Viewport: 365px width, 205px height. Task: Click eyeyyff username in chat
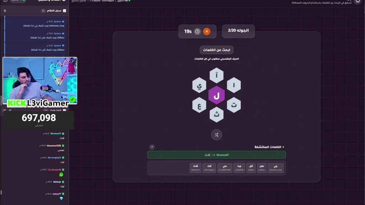click(57, 194)
